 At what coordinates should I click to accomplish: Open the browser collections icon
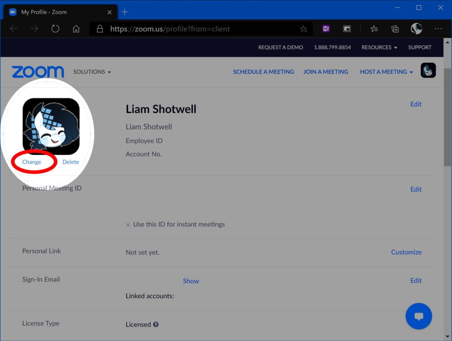[395, 29]
